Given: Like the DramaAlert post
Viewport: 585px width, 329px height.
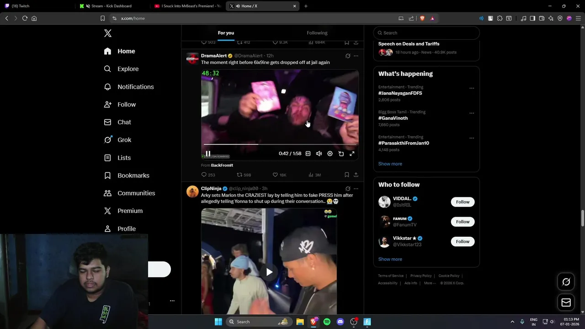Looking at the screenshot, I should pyautogui.click(x=279, y=175).
